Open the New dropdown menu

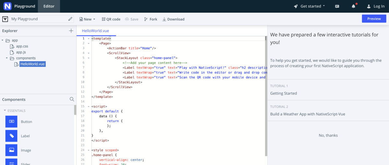coord(87,19)
